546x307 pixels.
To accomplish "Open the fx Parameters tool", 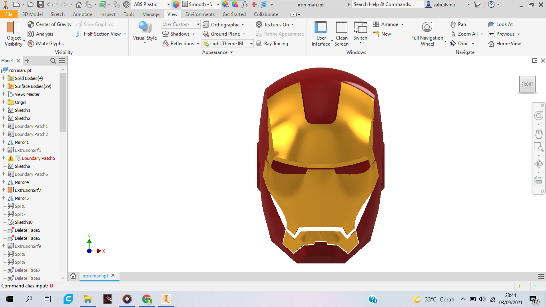I will (x=245, y=4).
